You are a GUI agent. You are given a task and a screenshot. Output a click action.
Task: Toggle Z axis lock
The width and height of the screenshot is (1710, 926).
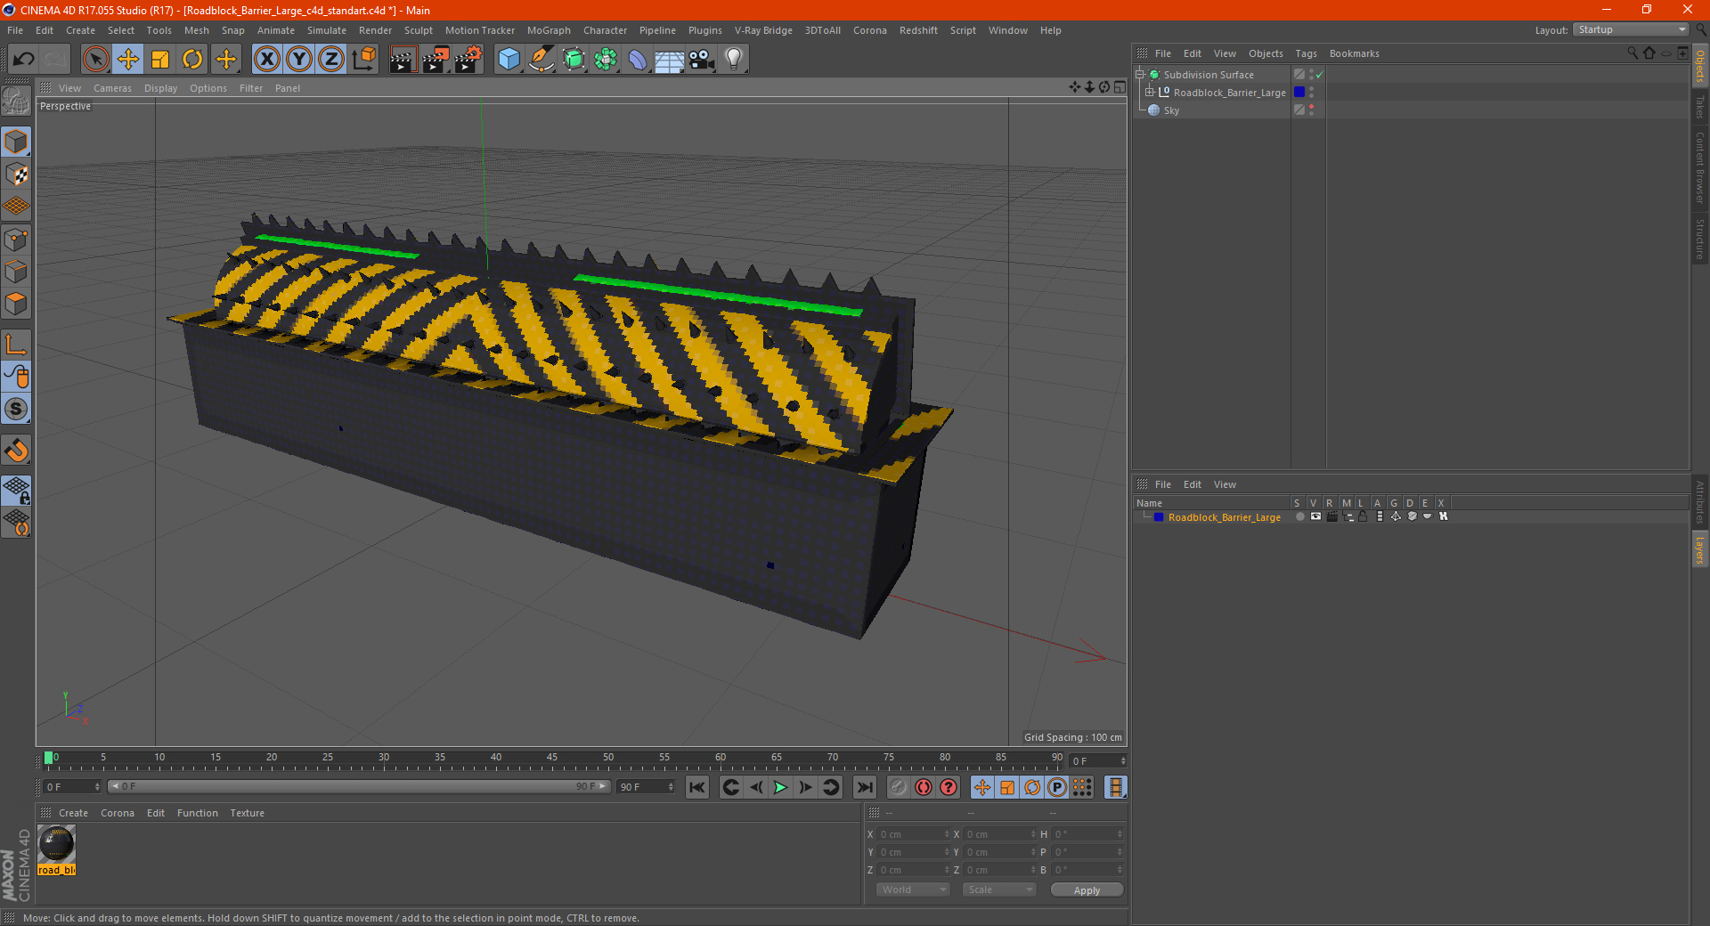click(x=331, y=60)
